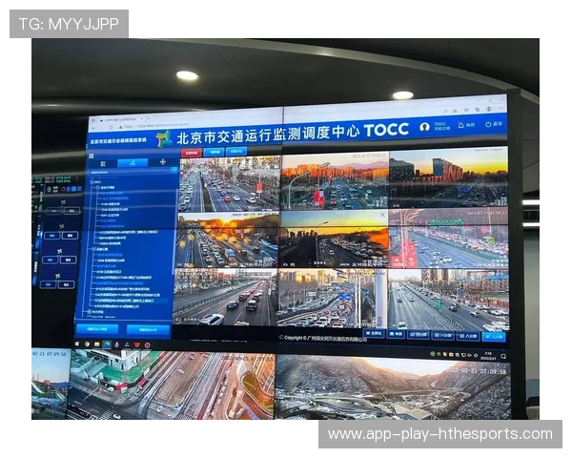Select the highlighted middle tab in the side panel
The image size is (572, 458).
tap(133, 163)
